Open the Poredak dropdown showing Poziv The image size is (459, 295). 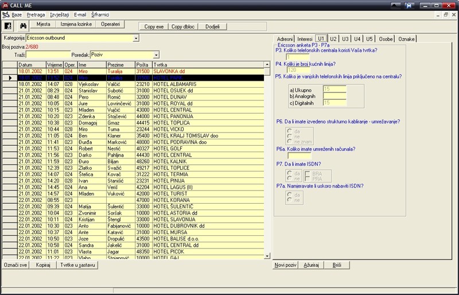[x=156, y=55]
